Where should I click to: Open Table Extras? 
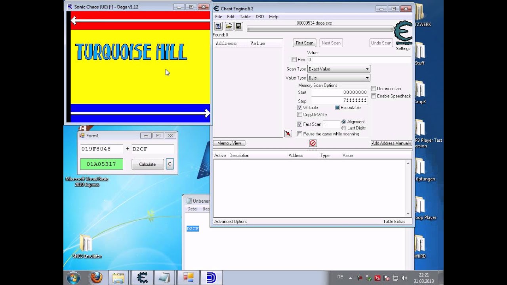(x=394, y=222)
